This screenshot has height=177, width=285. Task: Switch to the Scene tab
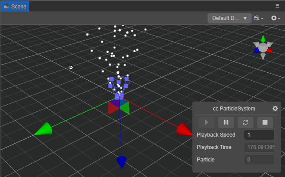(15, 6)
